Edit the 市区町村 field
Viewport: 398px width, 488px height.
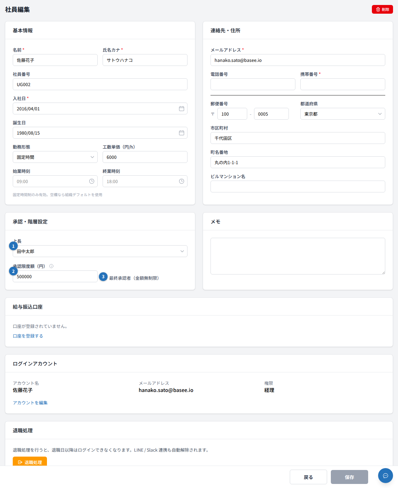(x=298, y=138)
